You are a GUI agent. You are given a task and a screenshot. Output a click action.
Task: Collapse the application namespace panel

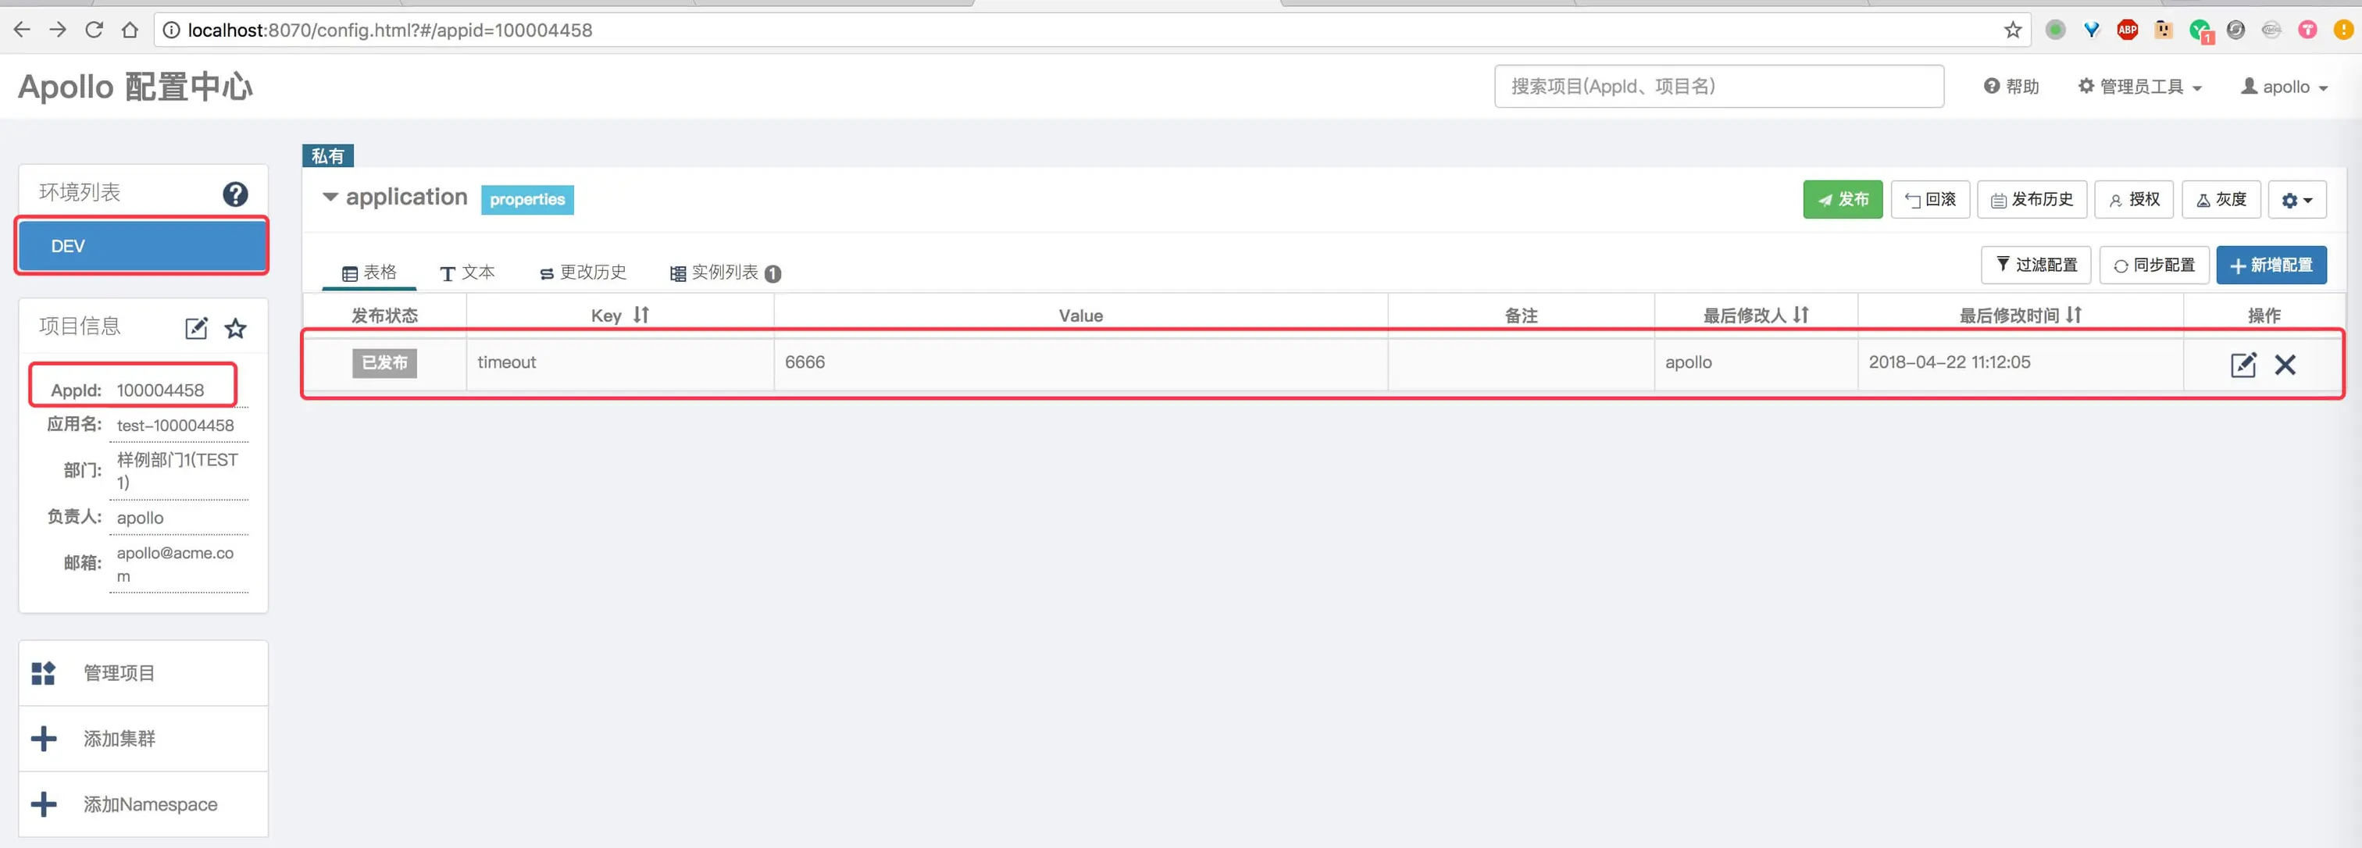(330, 197)
